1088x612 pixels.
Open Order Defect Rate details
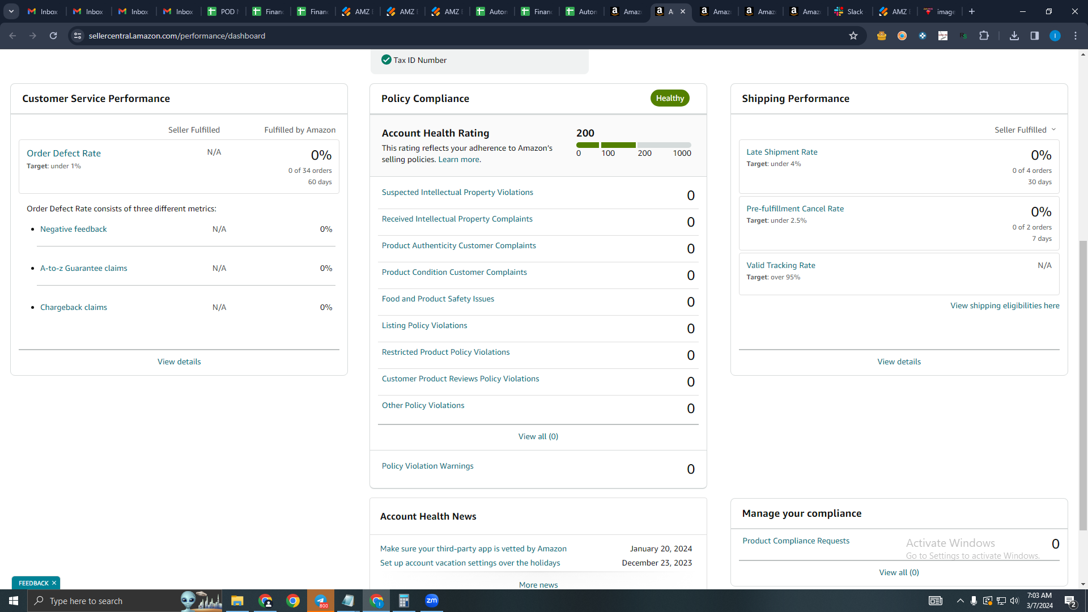click(63, 154)
